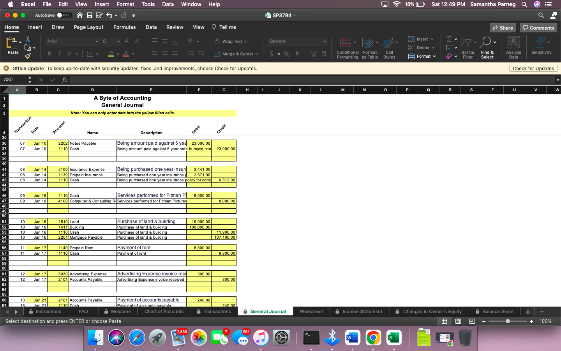Click the search magnifier in Excel title bar
Viewport: 561px width, 351px height.
pyautogui.click(x=541, y=15)
